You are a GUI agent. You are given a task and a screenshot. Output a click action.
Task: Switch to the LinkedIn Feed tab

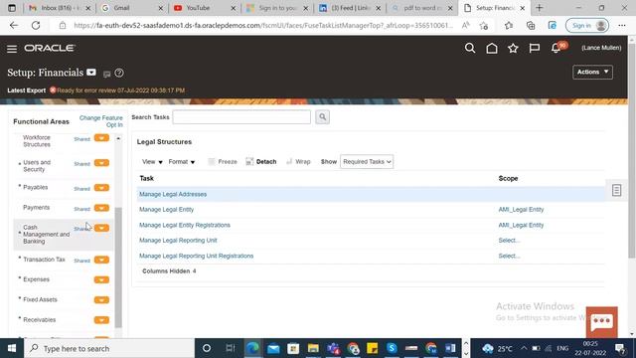coord(349,8)
